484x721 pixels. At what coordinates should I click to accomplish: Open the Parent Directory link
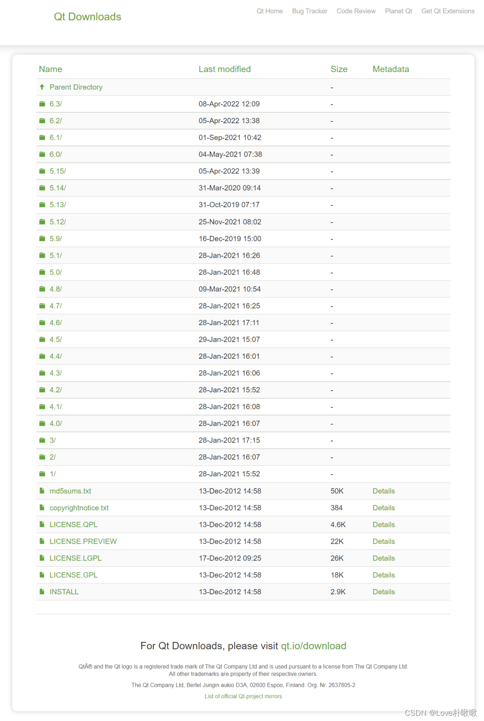[76, 87]
